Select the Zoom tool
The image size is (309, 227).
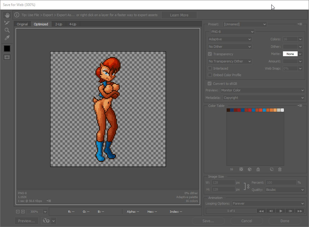click(7, 30)
